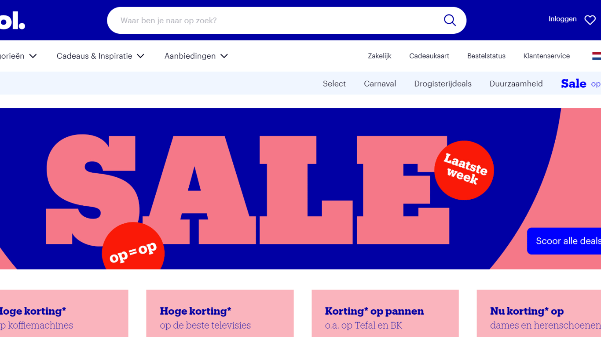This screenshot has width=601, height=337.
Task: Expand the Cadeaus & Inspiratie menu
Action: click(x=100, y=56)
